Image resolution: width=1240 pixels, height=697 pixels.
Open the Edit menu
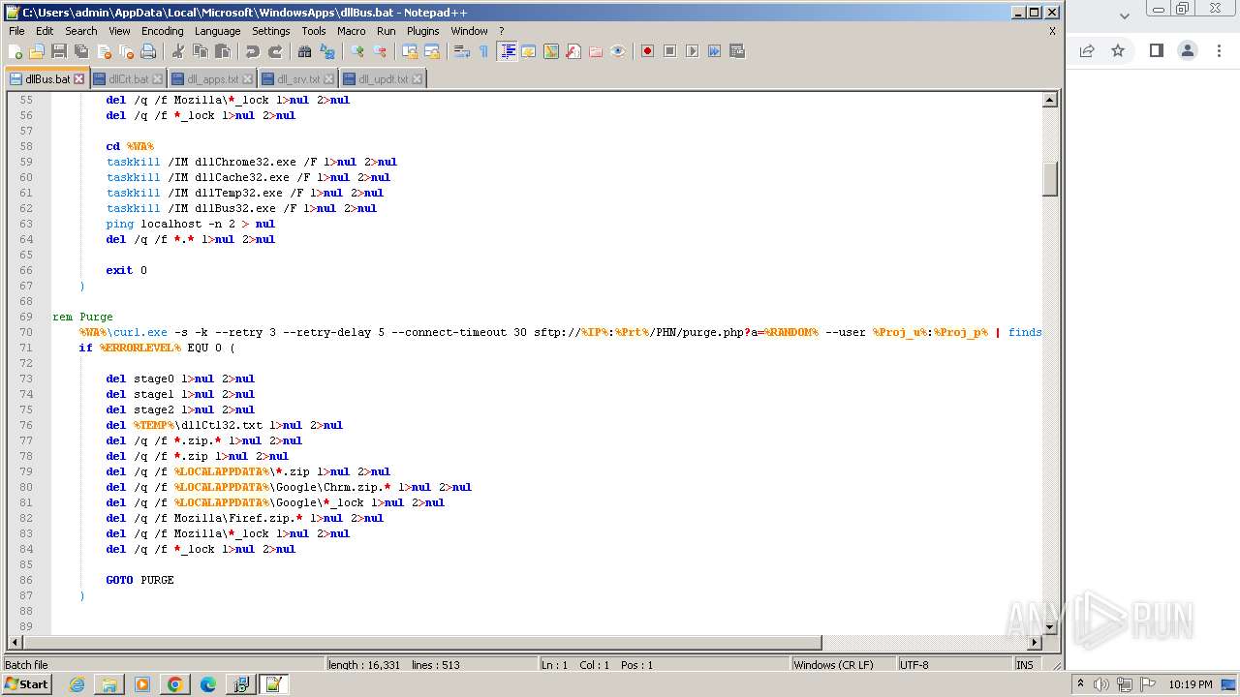point(45,31)
